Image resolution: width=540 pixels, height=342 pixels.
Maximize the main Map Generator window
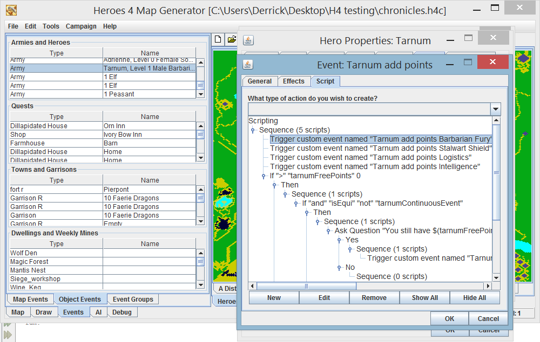tap(495, 8)
